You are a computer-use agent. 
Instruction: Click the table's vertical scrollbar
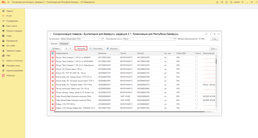(216, 61)
